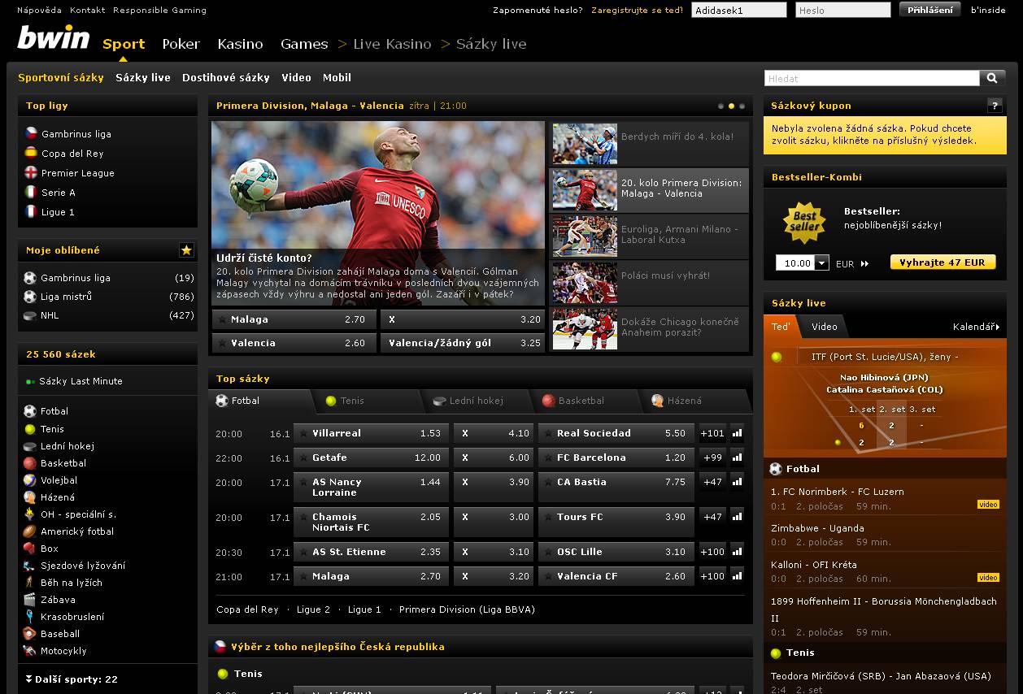Open statistics icon for AS Nancy Lorraine match

[738, 482]
